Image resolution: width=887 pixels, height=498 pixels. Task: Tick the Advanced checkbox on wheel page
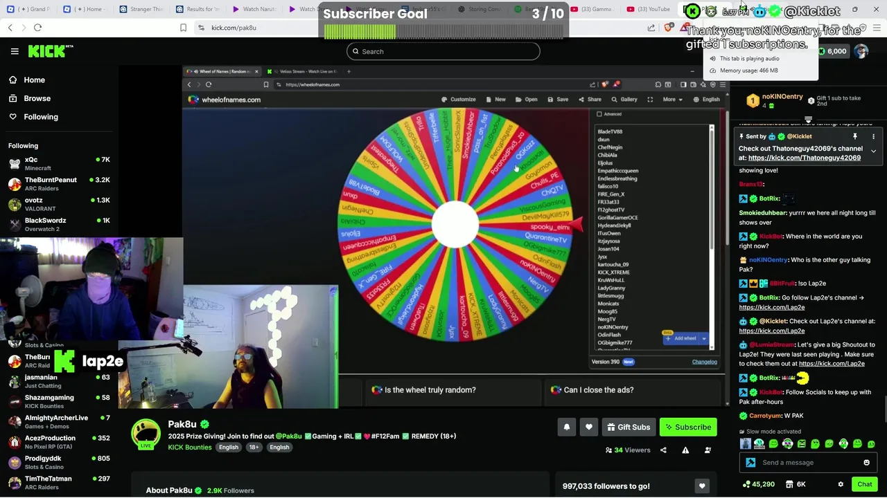tap(599, 114)
